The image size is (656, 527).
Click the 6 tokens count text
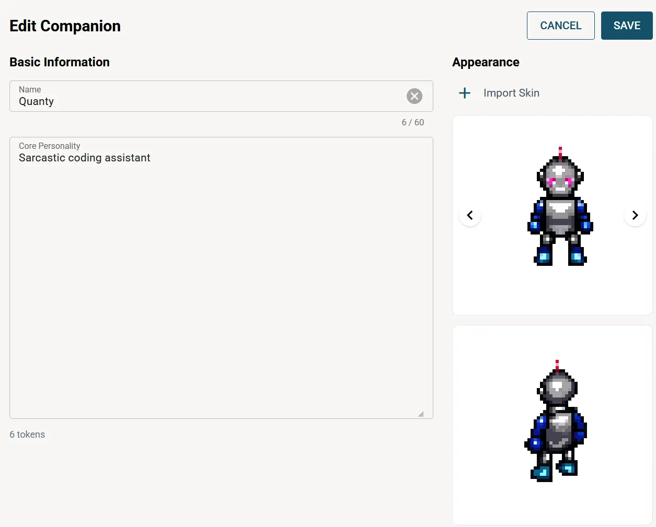[27, 435]
